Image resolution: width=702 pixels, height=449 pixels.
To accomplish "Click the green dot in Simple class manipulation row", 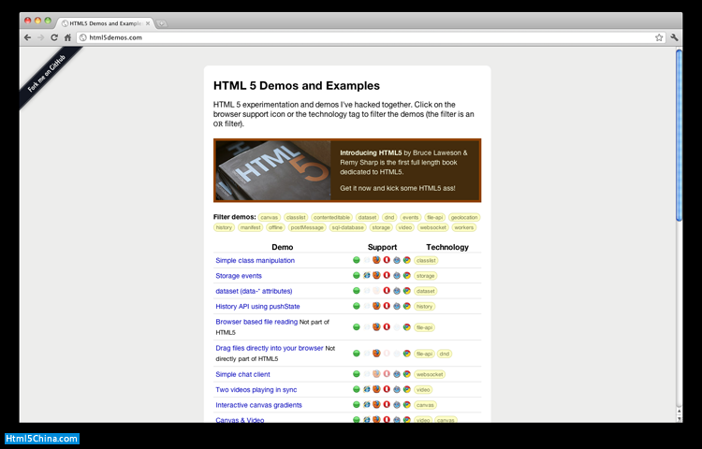I will tap(357, 260).
